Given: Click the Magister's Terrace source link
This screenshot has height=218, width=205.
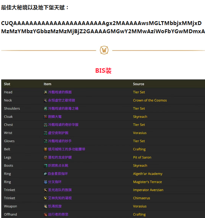Looking at the screenshot, I should (x=147, y=182).
